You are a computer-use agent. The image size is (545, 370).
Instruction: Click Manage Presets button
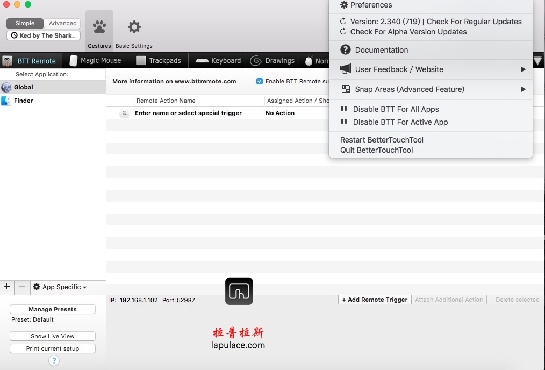(53, 309)
